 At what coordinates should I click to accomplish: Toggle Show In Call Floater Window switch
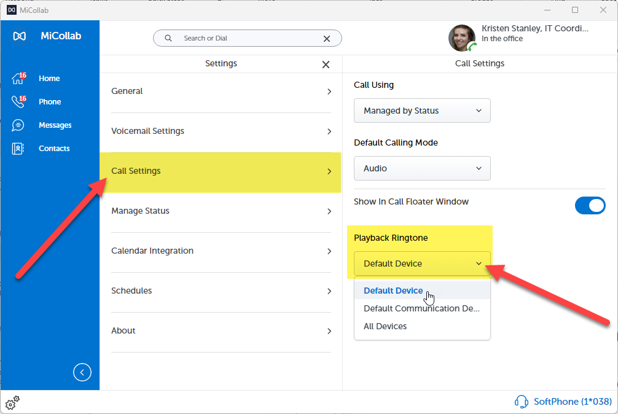pos(590,206)
